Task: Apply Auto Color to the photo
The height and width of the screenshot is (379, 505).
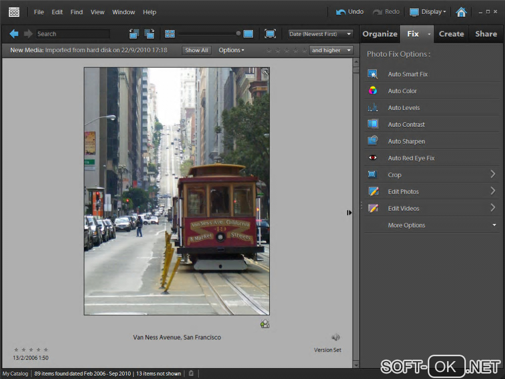Action: tap(402, 91)
